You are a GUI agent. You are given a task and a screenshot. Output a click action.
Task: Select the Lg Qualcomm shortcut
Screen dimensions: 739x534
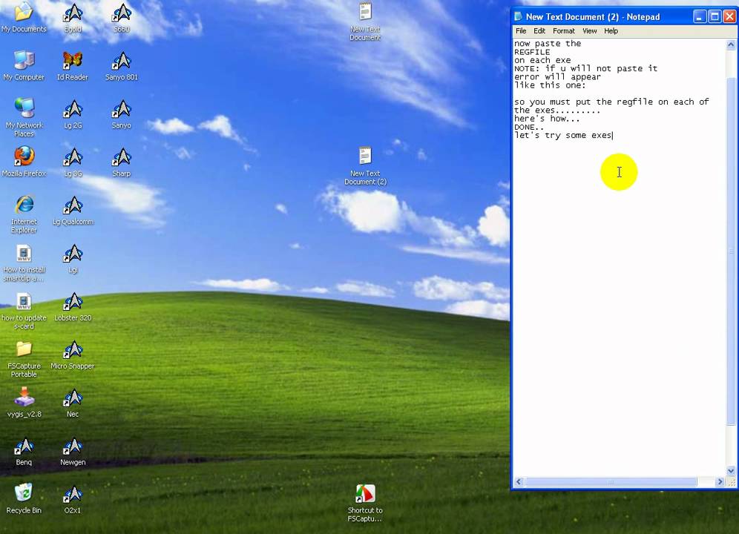coord(73,211)
